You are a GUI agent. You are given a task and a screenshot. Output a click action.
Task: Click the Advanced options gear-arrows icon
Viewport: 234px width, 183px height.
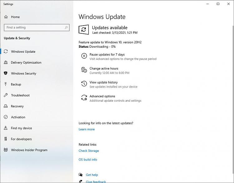pos(84,98)
